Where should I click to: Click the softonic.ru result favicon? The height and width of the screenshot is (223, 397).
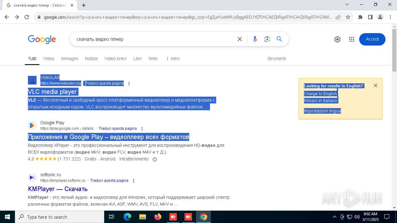pos(32,177)
